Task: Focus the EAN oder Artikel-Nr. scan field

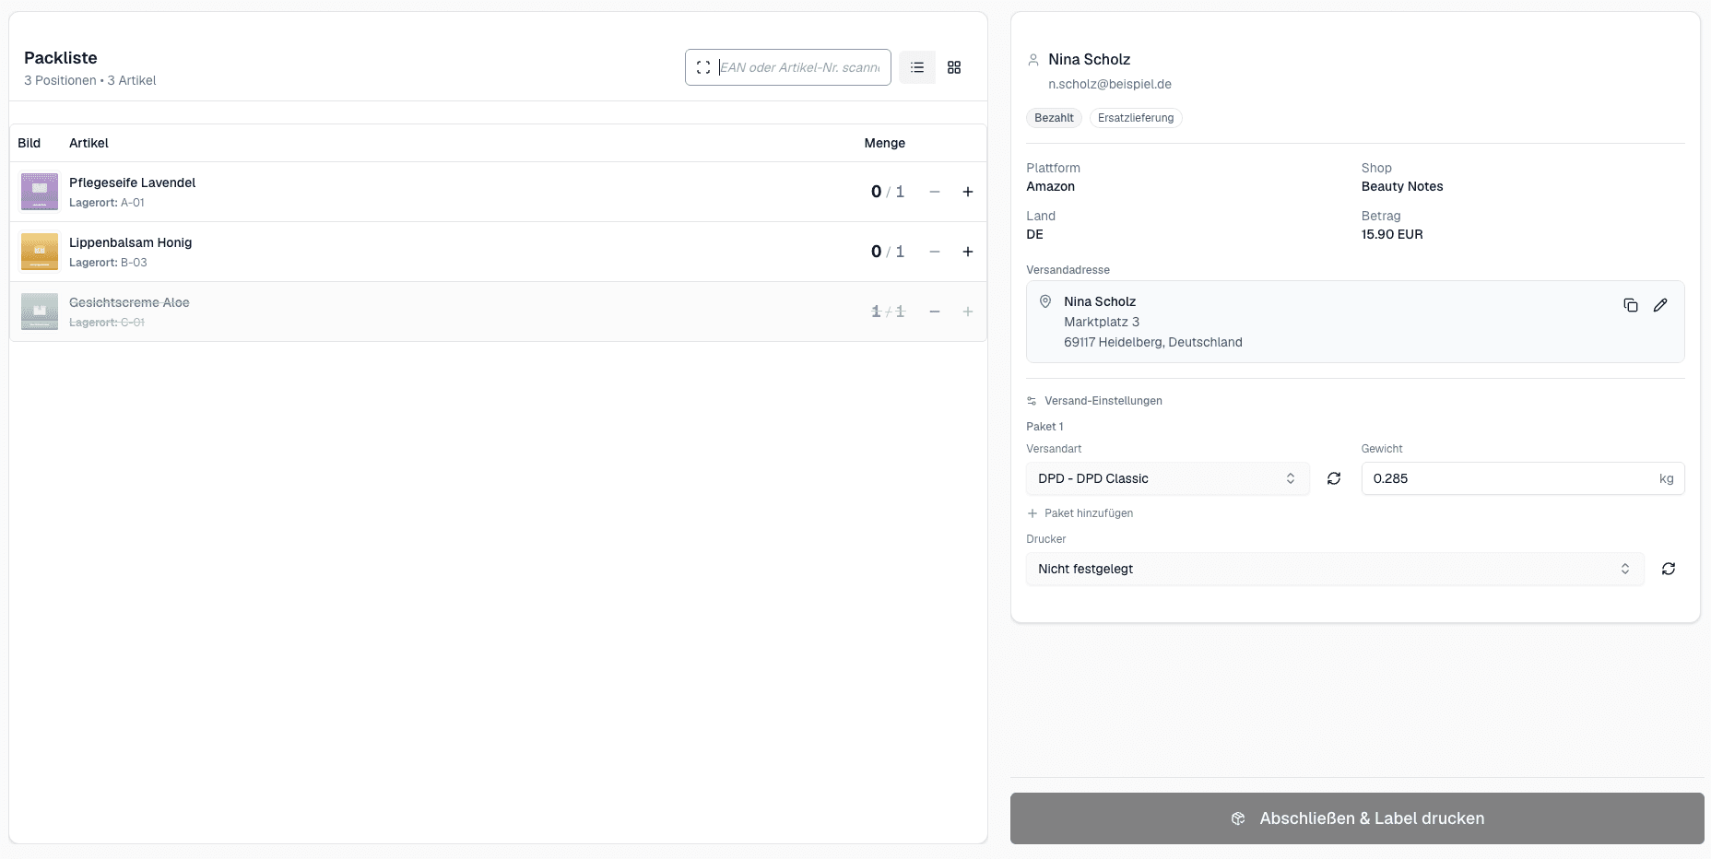Action: 799,67
